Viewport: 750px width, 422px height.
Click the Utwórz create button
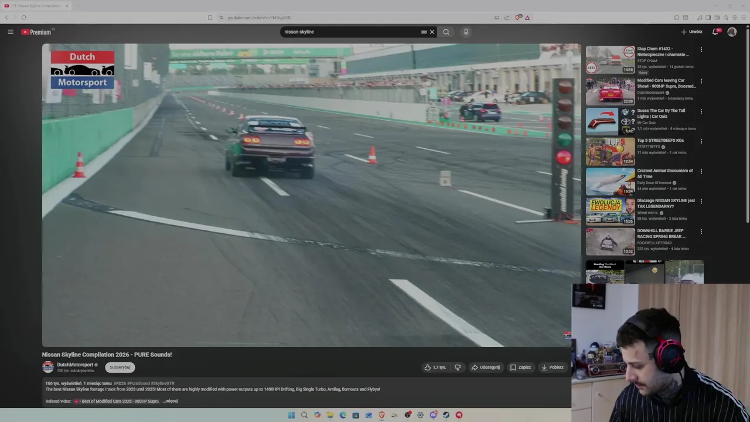pyautogui.click(x=691, y=32)
